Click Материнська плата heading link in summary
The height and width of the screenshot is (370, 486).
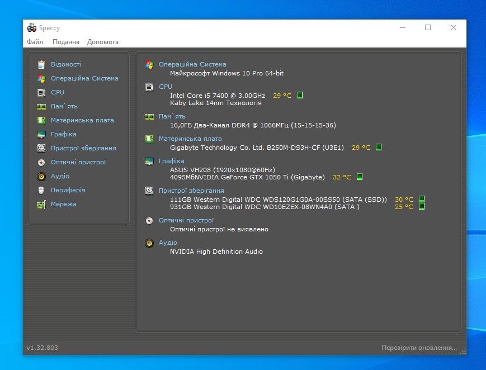[190, 139]
